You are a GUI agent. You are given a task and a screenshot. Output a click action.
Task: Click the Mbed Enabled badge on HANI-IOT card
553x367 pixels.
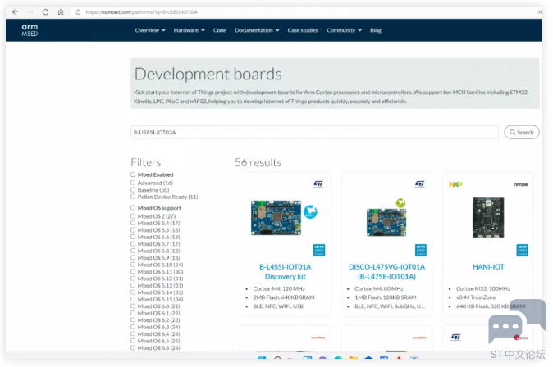click(x=523, y=250)
